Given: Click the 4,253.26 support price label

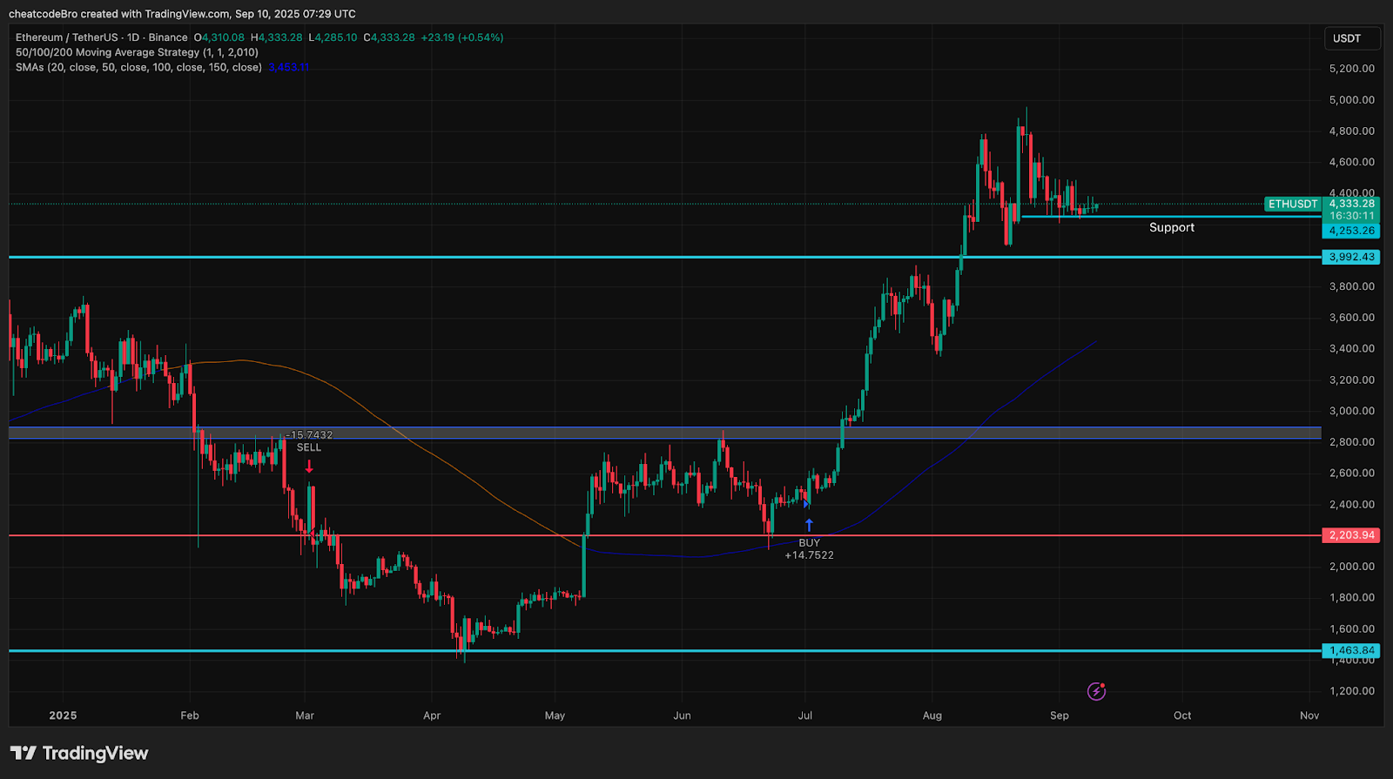Looking at the screenshot, I should tap(1351, 231).
